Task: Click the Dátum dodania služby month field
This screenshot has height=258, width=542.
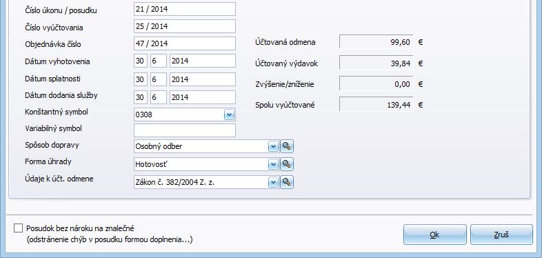Action: click(x=159, y=97)
